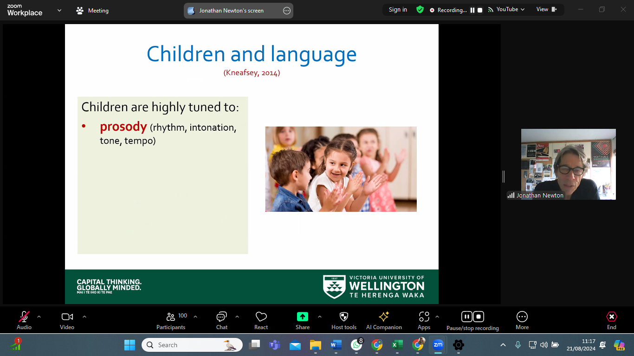The height and width of the screenshot is (356, 634).
Task: Open the Apps panel
Action: [424, 320]
